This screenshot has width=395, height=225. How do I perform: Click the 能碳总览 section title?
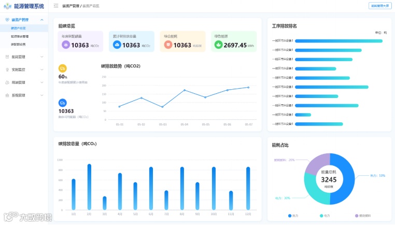coord(66,26)
